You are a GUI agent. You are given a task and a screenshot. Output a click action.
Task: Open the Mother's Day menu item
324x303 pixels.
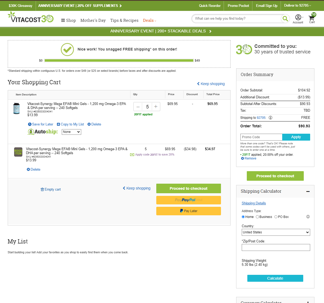point(93,20)
